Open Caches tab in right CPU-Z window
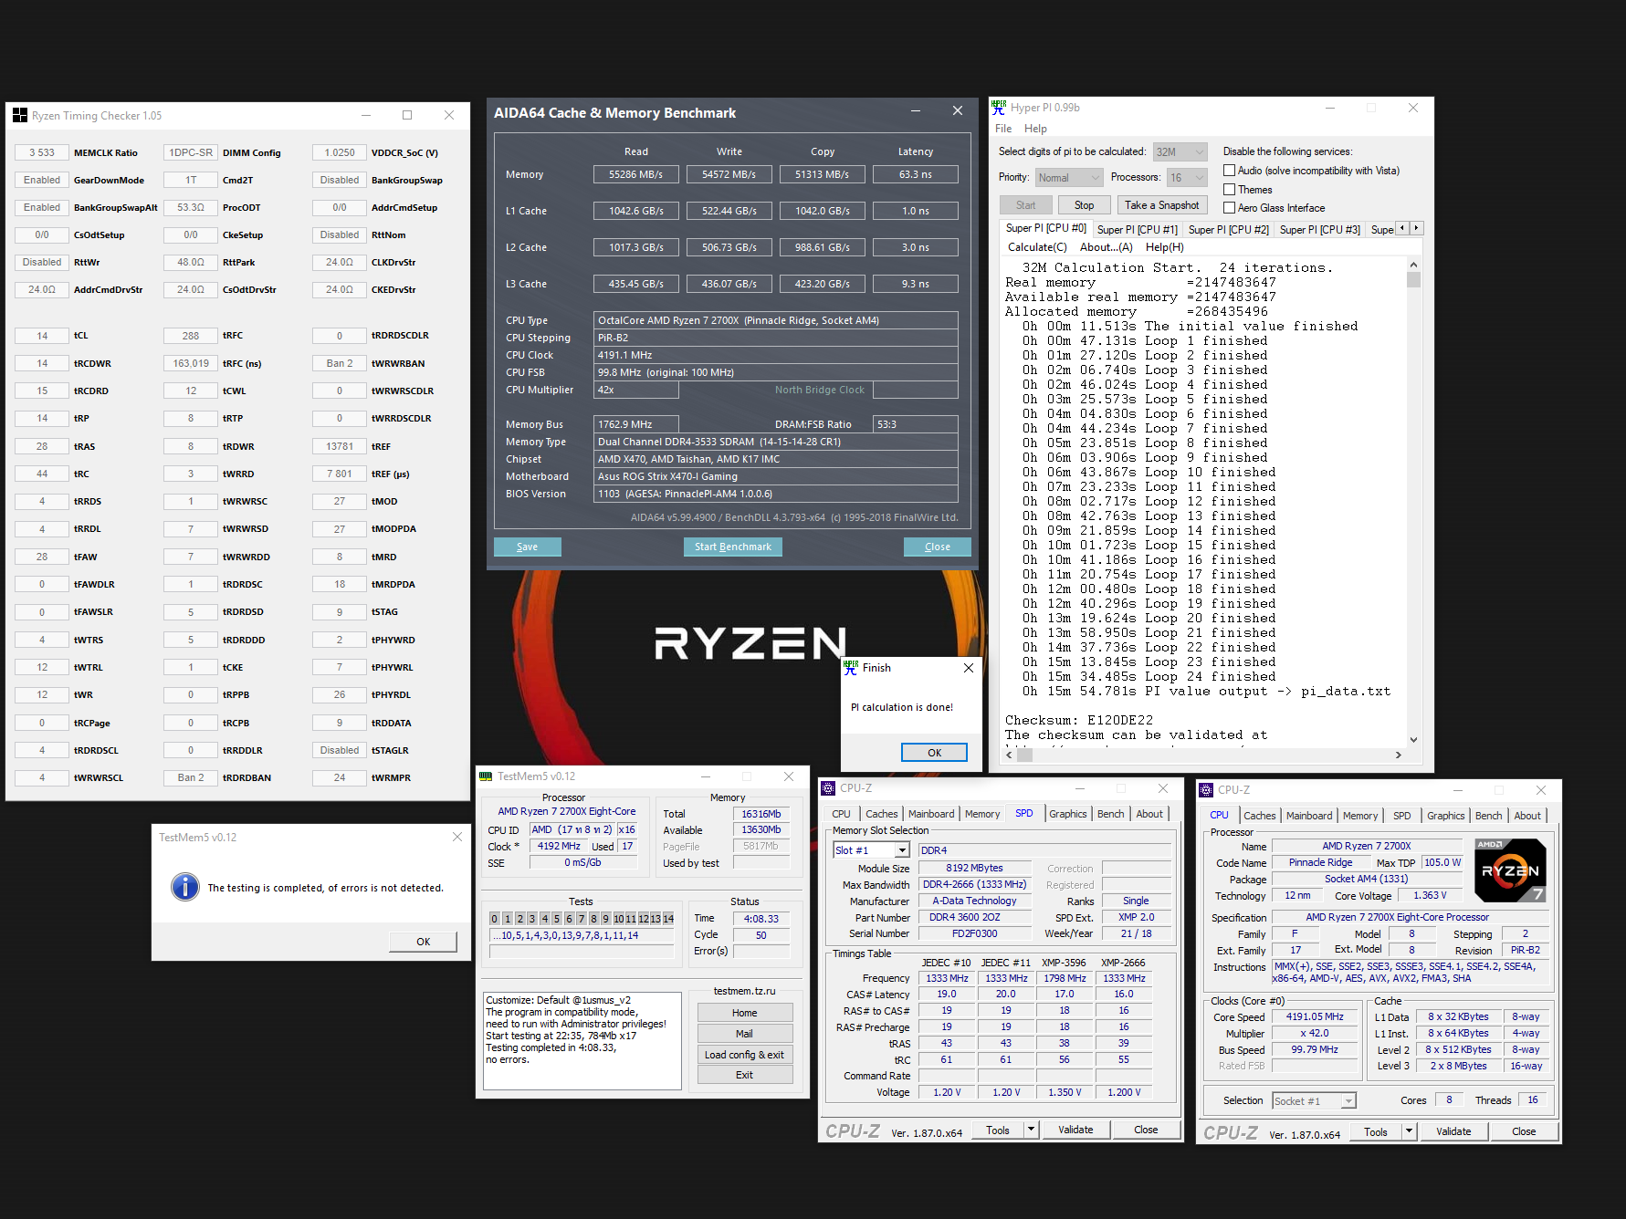The image size is (1626, 1219). click(1260, 816)
